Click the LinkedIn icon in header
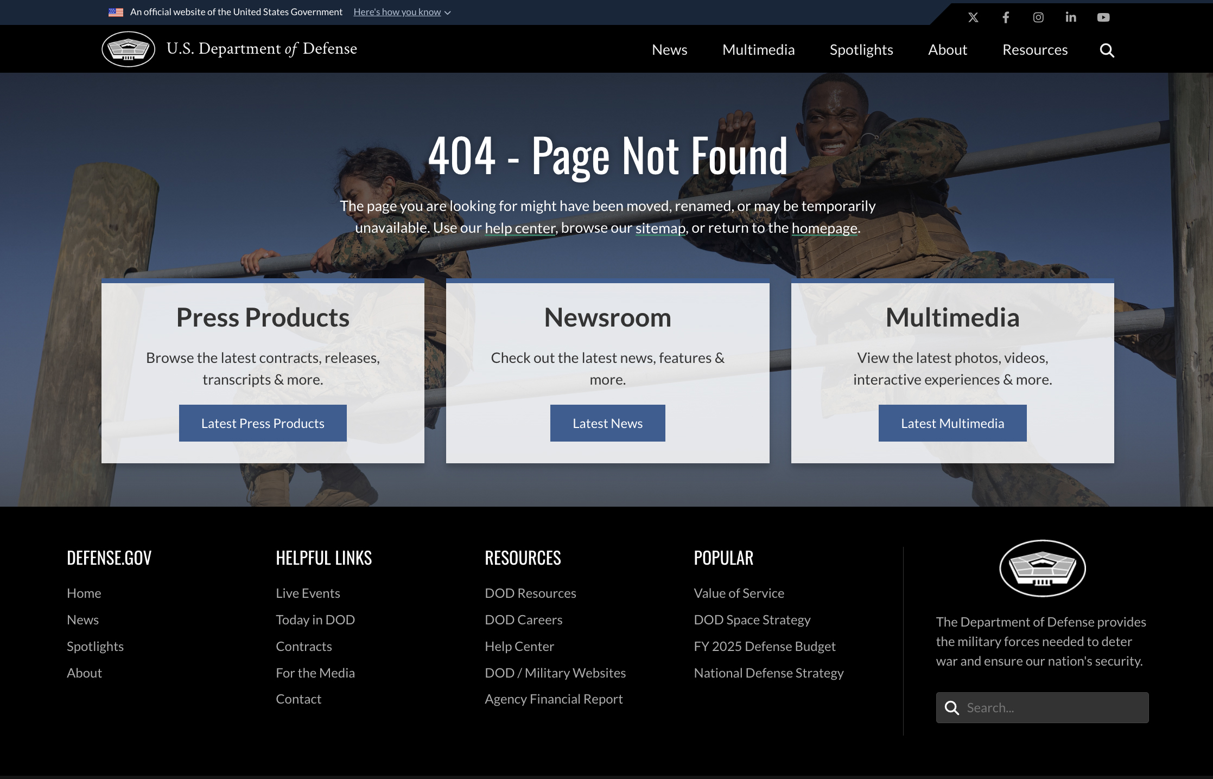This screenshot has height=779, width=1213. click(x=1071, y=17)
